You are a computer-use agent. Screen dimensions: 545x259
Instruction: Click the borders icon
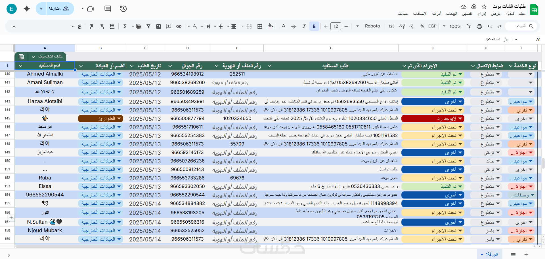click(x=260, y=26)
